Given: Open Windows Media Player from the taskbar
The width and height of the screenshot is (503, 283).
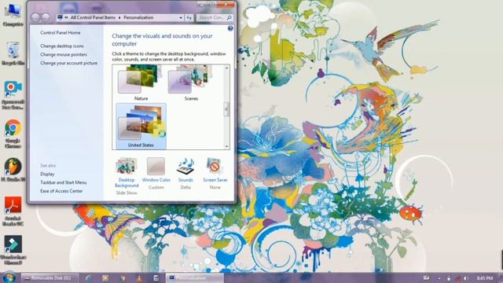Looking at the screenshot, I should point(105,277).
